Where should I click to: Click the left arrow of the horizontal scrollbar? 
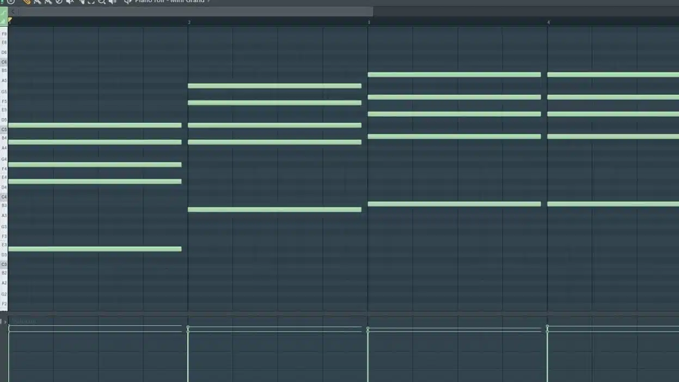13,11
